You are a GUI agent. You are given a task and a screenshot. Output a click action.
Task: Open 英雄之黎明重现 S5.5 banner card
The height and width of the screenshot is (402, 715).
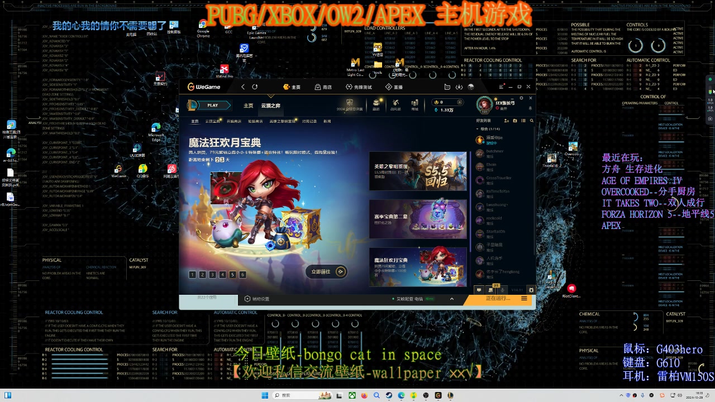coord(418,171)
